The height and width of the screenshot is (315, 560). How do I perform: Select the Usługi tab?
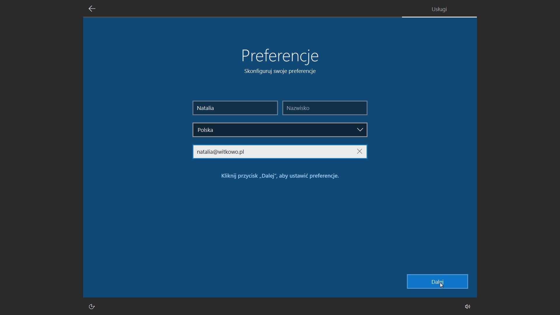(x=439, y=9)
